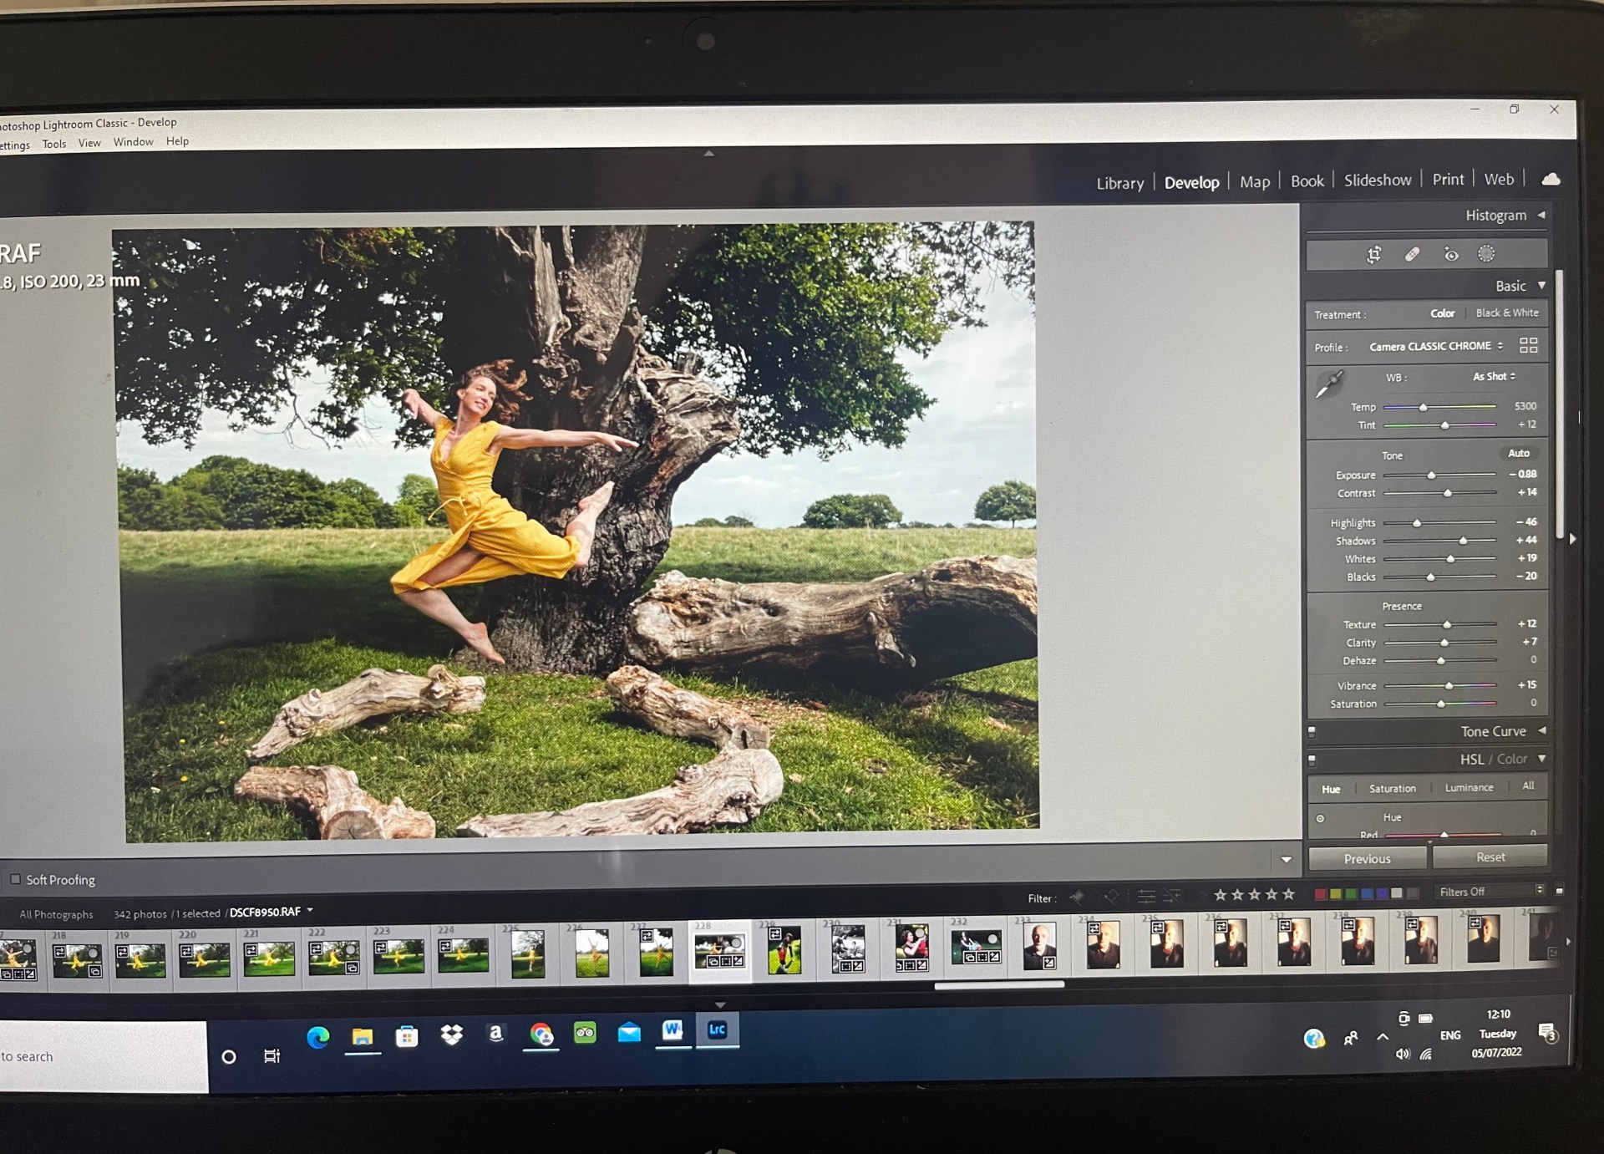1604x1154 pixels.
Task: Toggle the Tone Curve panel switch
Action: (1312, 732)
